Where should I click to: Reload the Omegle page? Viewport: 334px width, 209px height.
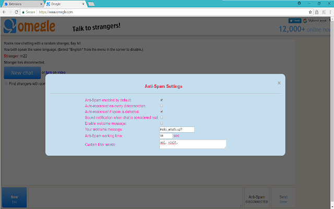(16, 12)
